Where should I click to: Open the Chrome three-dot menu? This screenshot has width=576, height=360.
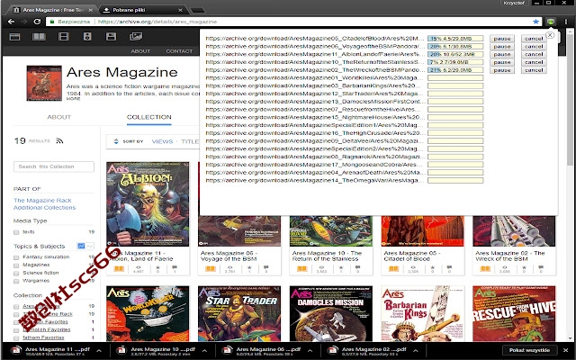pyautogui.click(x=566, y=22)
